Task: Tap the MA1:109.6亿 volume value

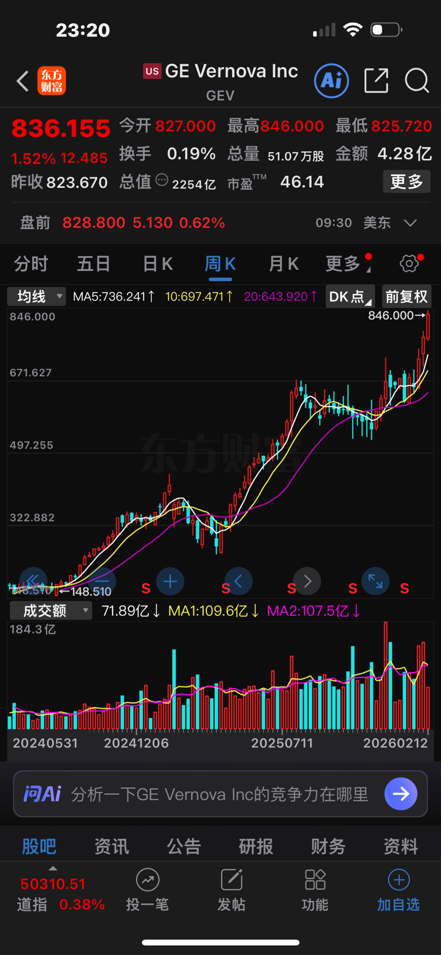Action: pyautogui.click(x=214, y=610)
